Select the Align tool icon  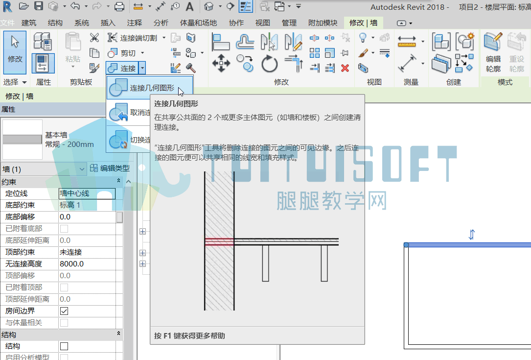click(220, 41)
